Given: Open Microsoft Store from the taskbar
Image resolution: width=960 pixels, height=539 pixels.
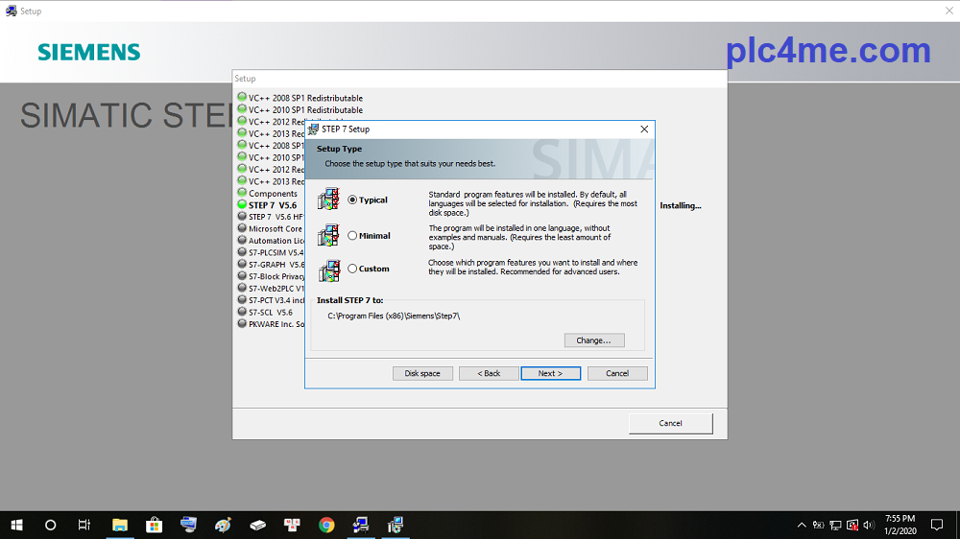Looking at the screenshot, I should (154, 525).
